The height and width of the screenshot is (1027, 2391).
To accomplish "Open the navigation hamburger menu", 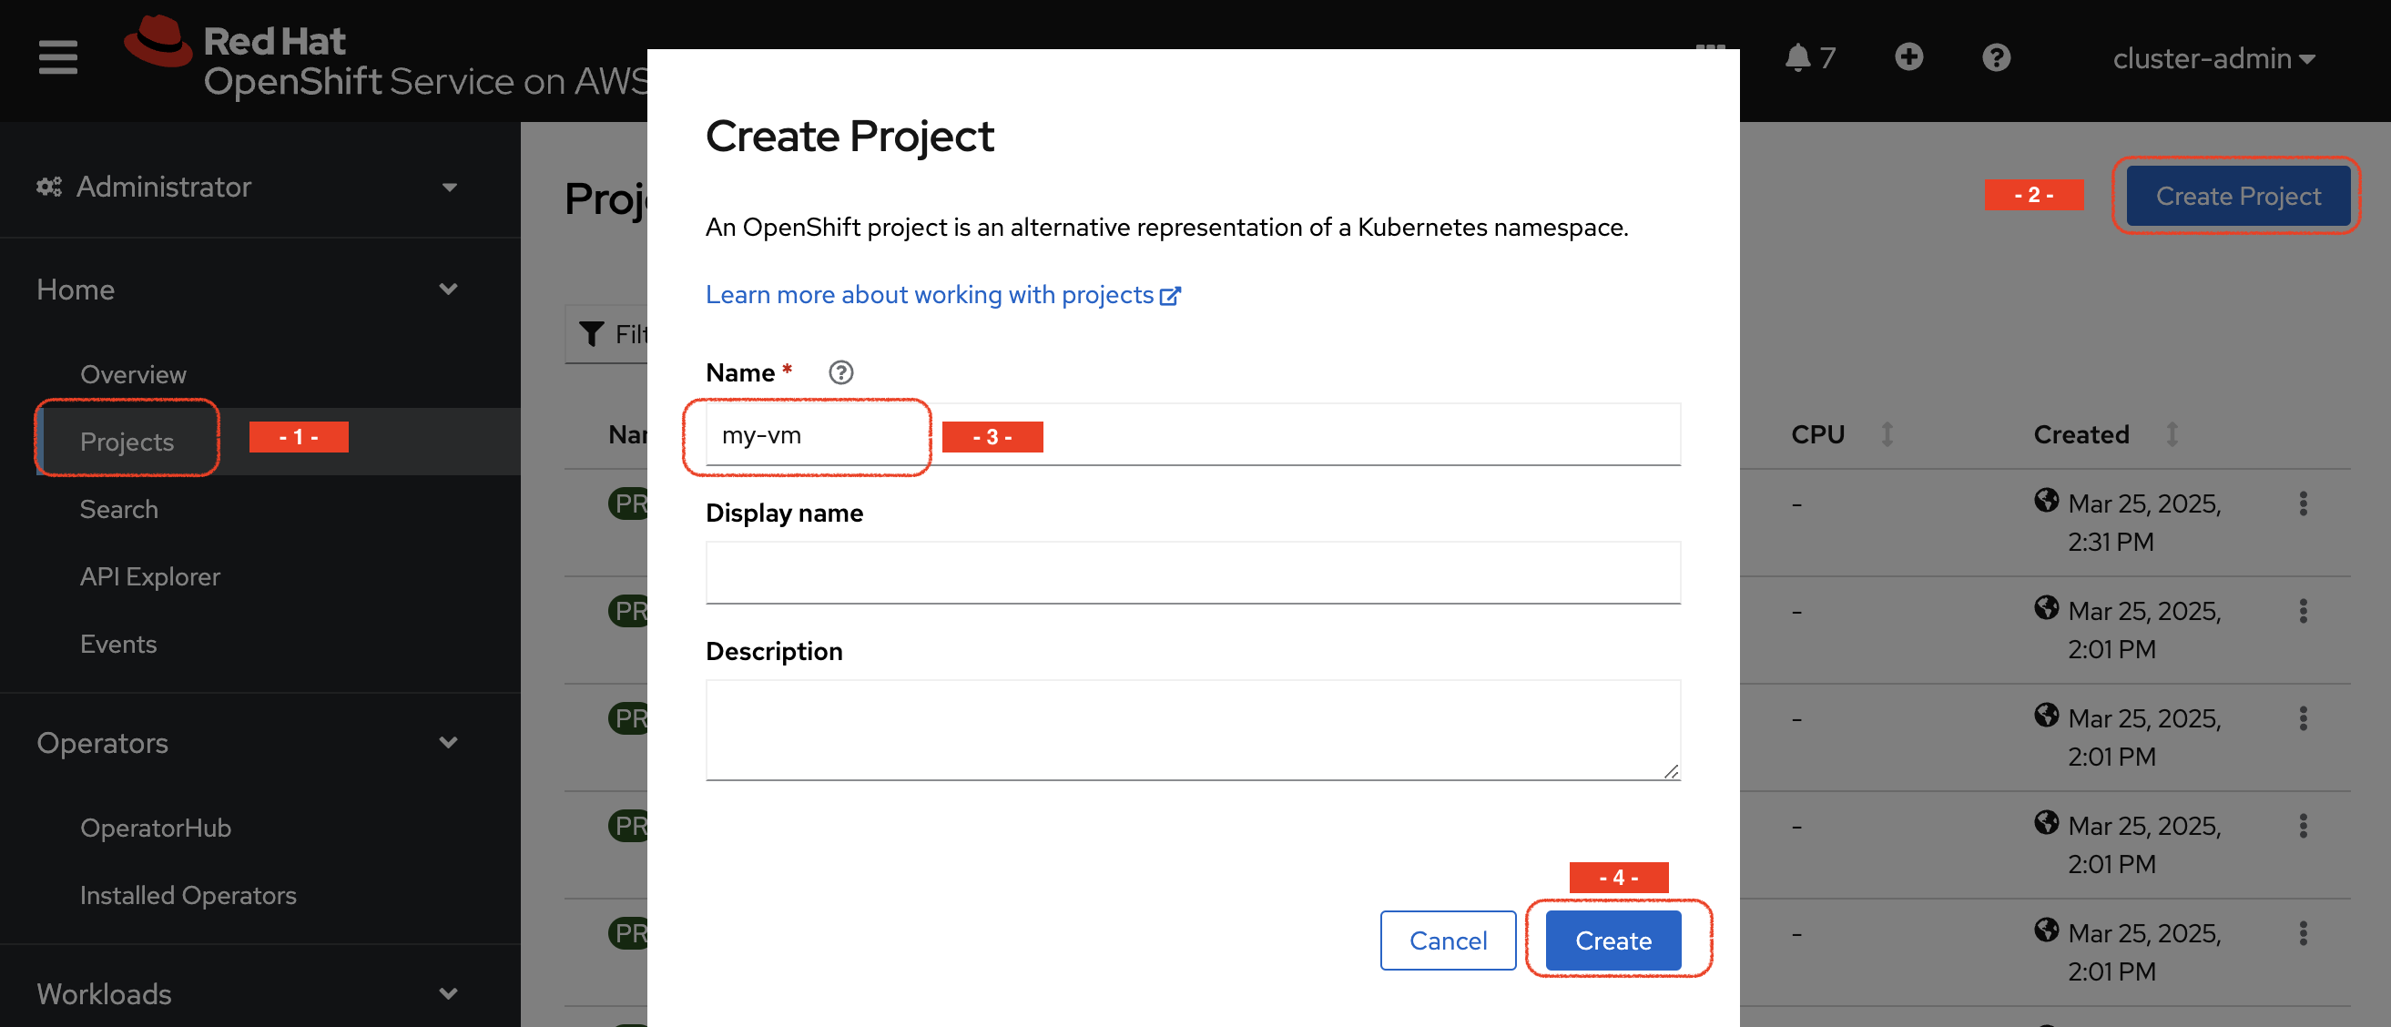I will tap(56, 57).
